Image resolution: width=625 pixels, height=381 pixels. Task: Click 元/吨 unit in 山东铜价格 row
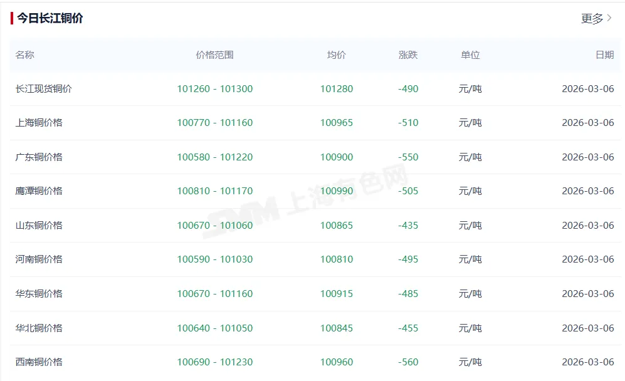pyautogui.click(x=470, y=225)
